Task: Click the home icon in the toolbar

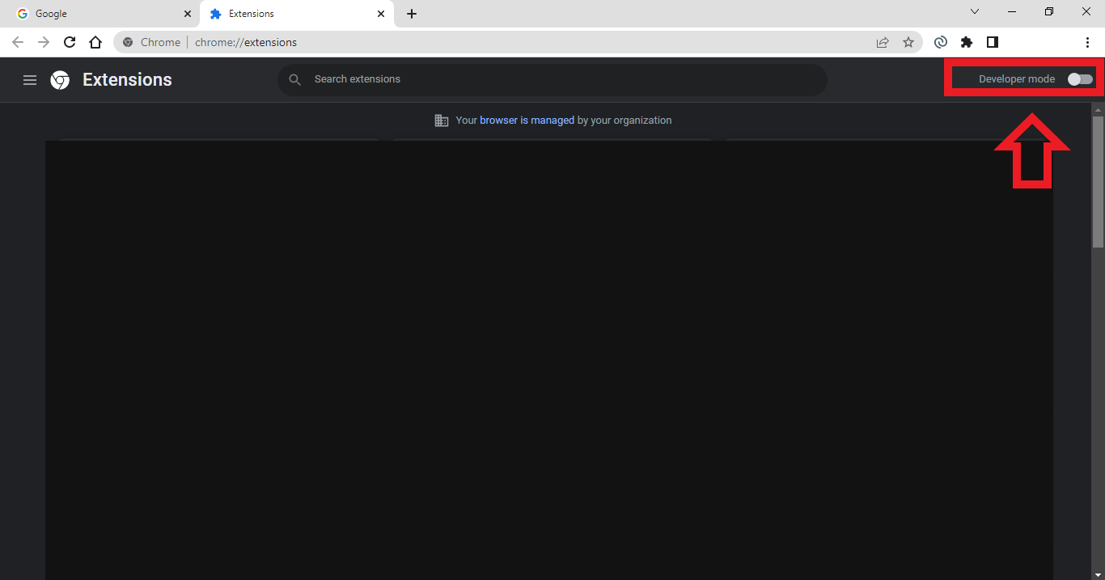Action: tap(95, 42)
